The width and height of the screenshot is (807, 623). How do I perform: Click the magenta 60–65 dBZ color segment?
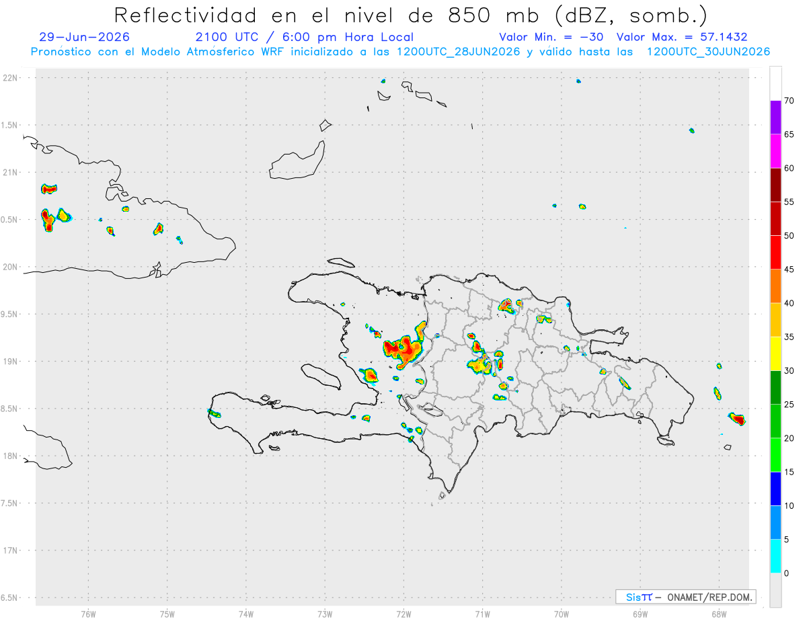click(x=775, y=151)
